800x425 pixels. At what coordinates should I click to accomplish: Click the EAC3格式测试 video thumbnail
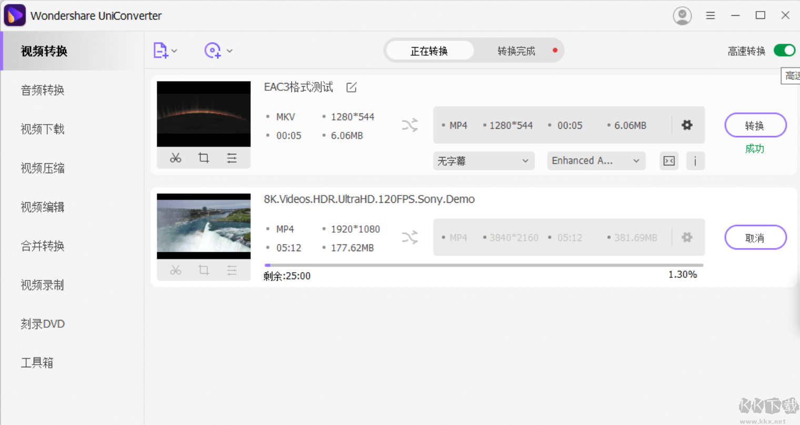[x=204, y=114]
